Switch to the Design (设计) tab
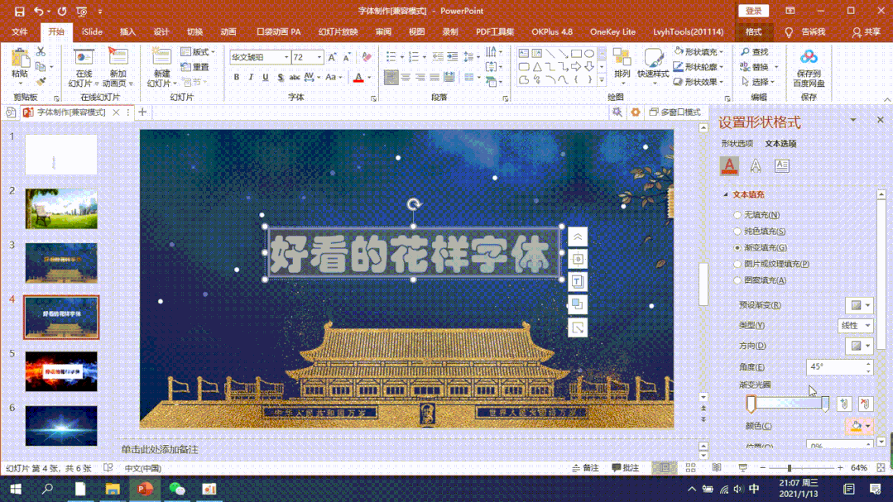 (161, 32)
